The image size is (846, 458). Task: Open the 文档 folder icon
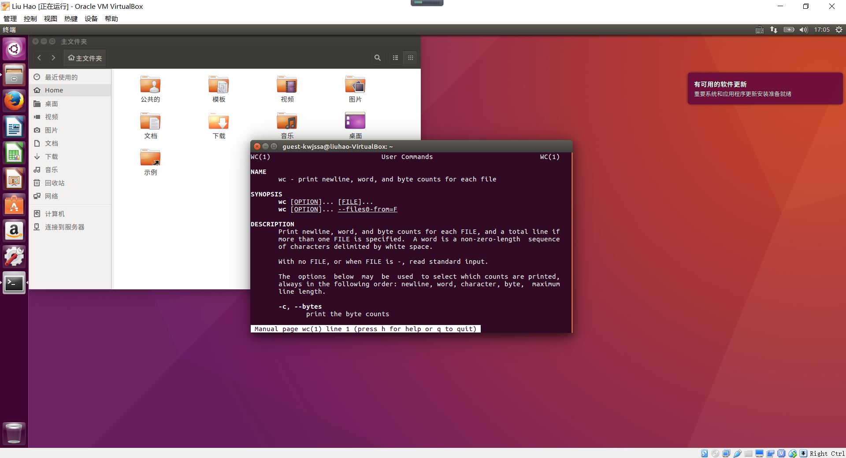click(x=150, y=126)
